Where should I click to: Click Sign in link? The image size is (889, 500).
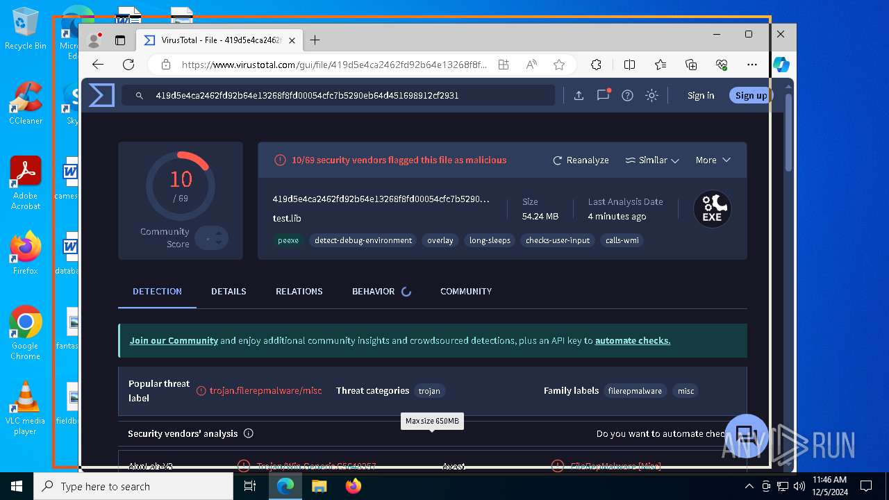pyautogui.click(x=701, y=96)
